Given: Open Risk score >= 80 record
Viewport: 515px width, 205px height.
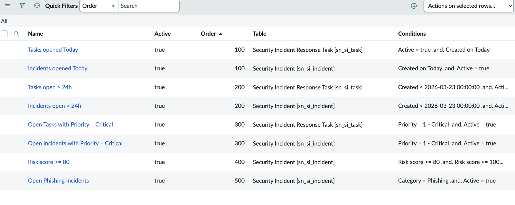Looking at the screenshot, I should coord(49,162).
